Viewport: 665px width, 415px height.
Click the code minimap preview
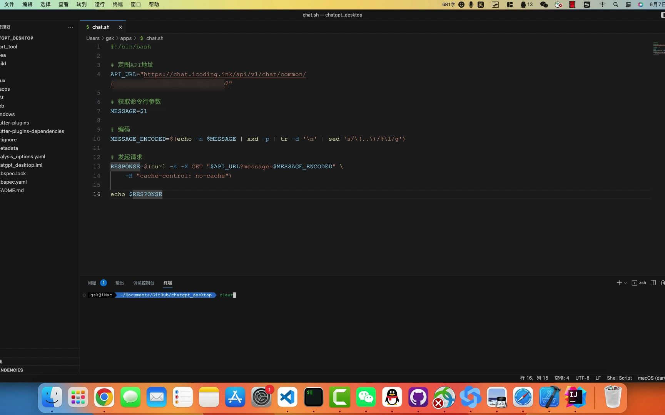[659, 49]
